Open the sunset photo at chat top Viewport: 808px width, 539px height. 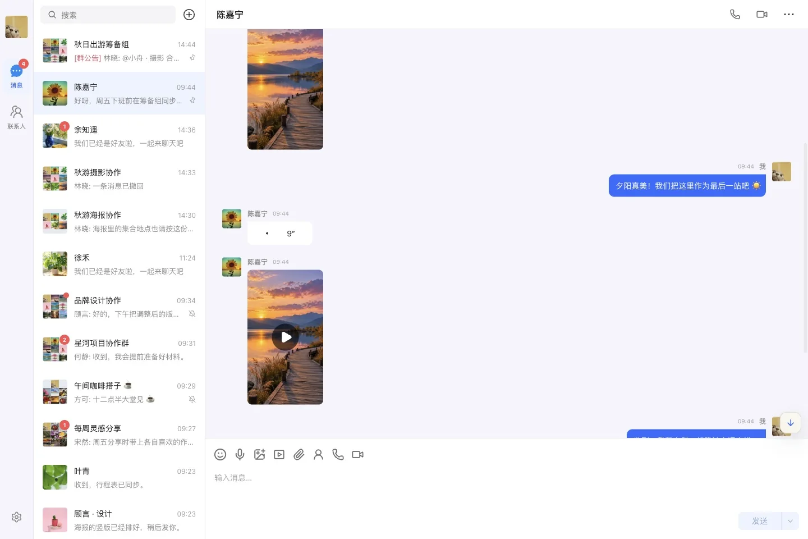pyautogui.click(x=285, y=89)
